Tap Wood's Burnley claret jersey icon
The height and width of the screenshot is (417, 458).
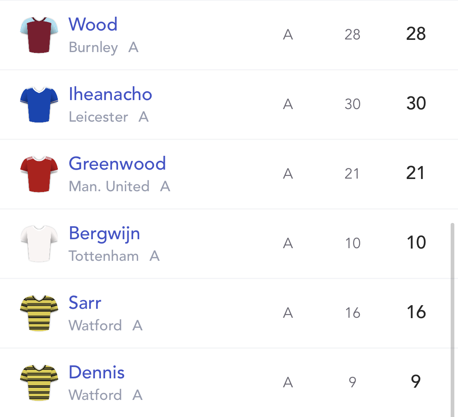coord(39,35)
